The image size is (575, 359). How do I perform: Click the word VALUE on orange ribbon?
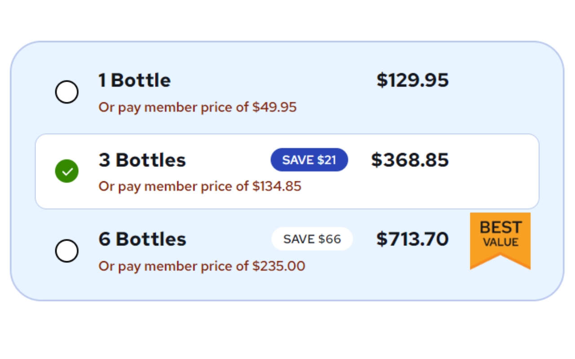pos(500,242)
